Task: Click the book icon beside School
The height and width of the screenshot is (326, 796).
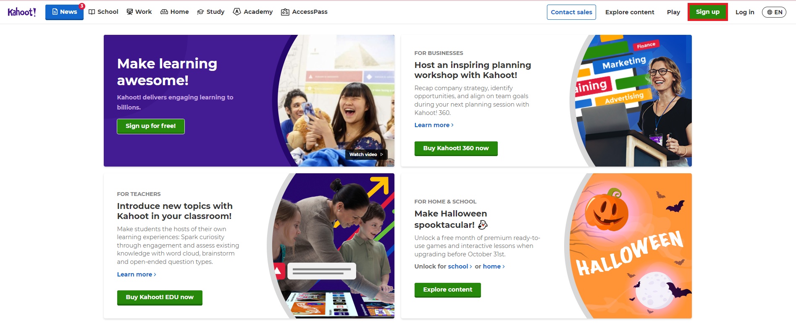Action: click(92, 12)
